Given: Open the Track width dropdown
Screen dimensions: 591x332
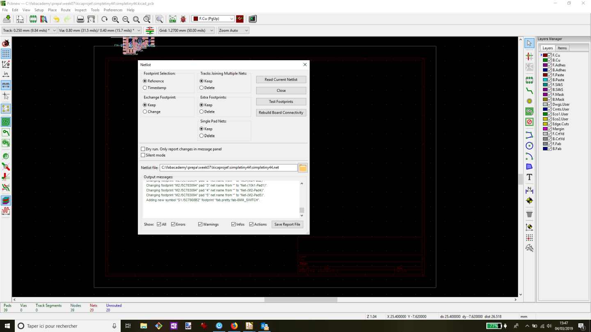Looking at the screenshot, I should pyautogui.click(x=29, y=30).
